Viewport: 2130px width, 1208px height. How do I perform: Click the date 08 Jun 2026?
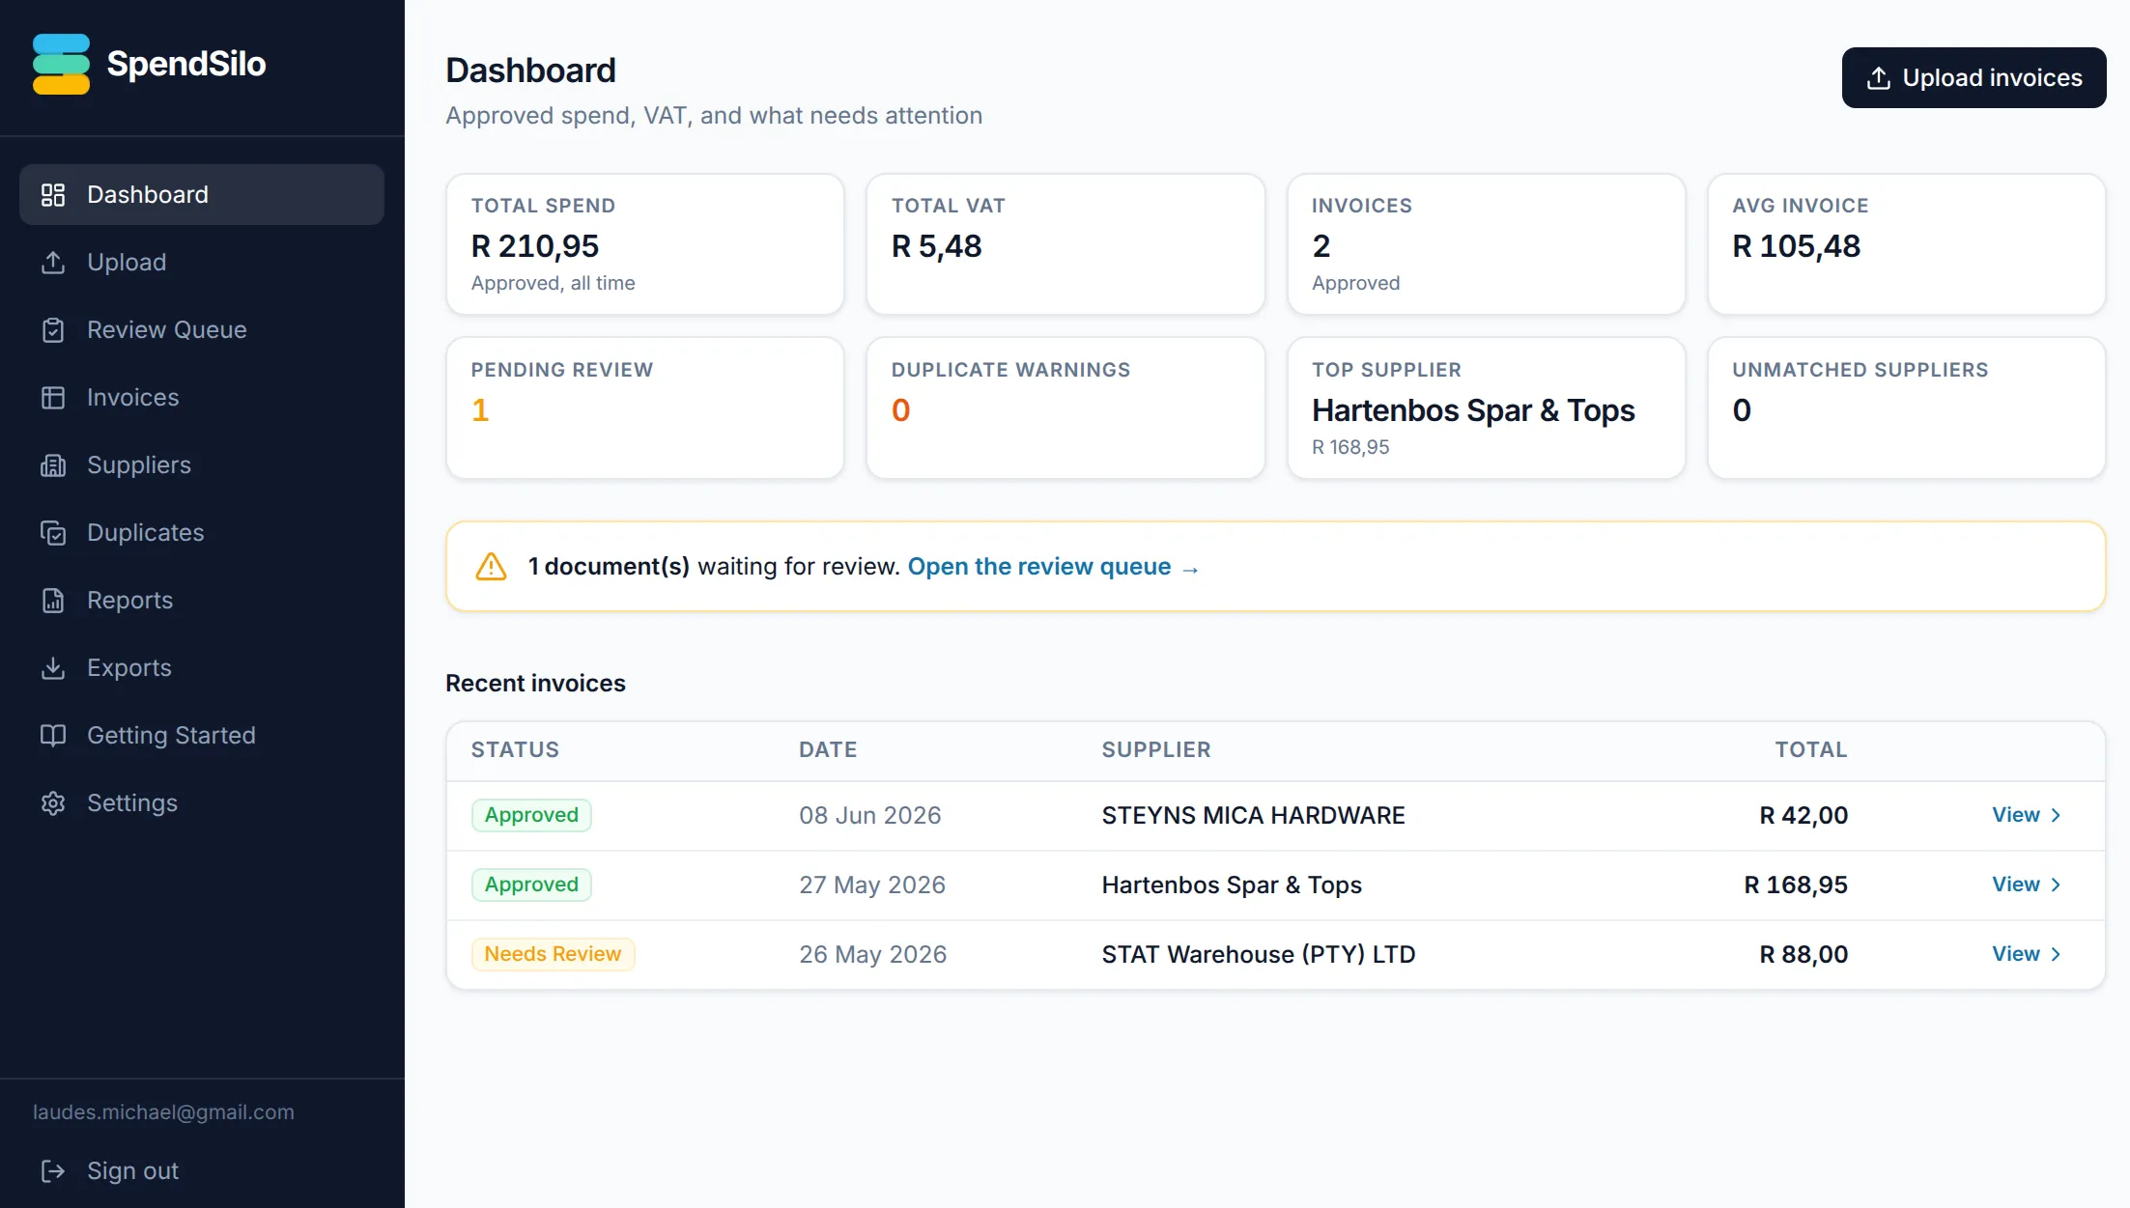pos(869,815)
